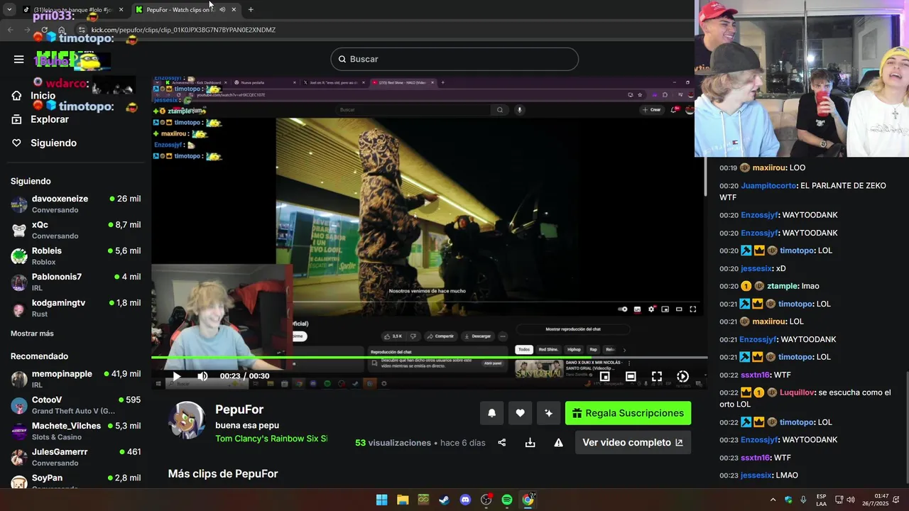Click the Buscar search field
This screenshot has width=909, height=511.
click(x=454, y=59)
